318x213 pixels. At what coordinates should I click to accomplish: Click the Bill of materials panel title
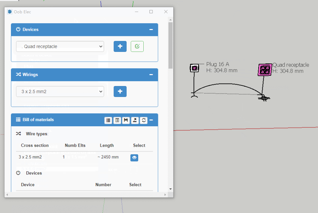(38, 120)
